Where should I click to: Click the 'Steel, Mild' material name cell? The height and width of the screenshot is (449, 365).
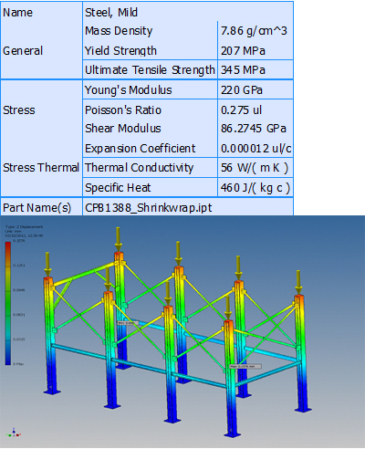pos(111,13)
